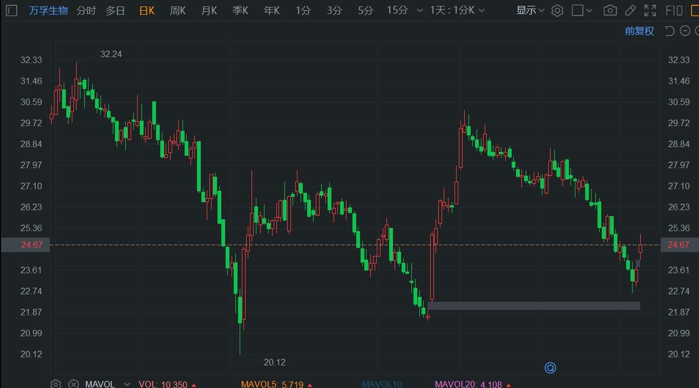This screenshot has height=388, width=699.
Task: Select the 年K yearly tab
Action: (x=272, y=10)
